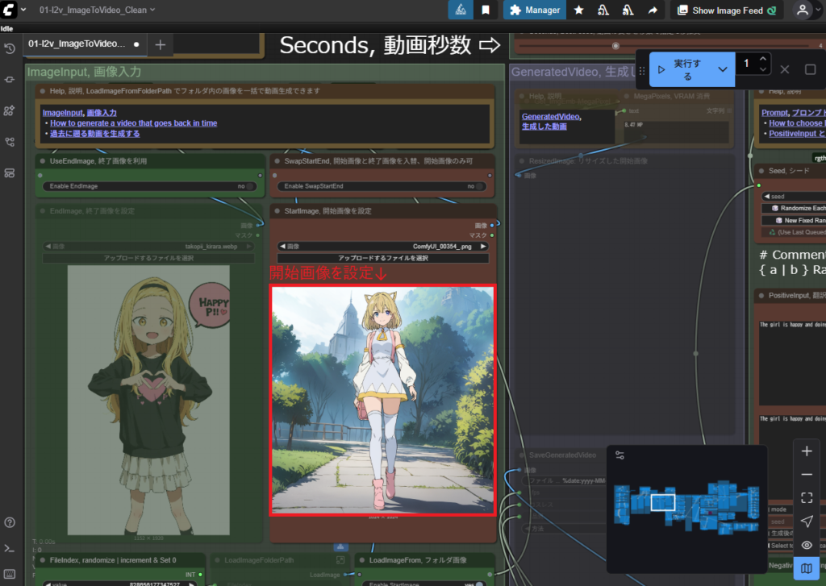Click upload file button in EndImage node
Screen dimensions: 826x586
[x=148, y=258]
